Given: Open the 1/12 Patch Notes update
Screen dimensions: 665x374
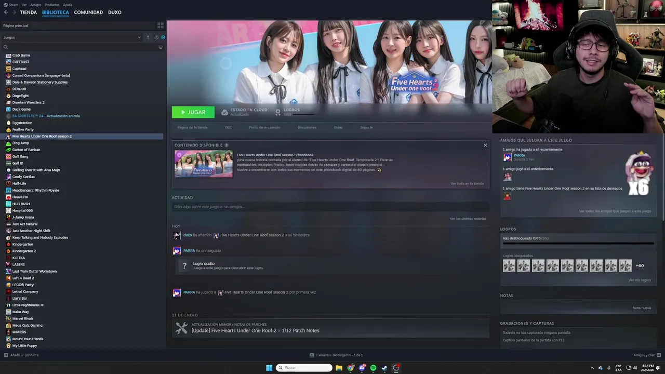Looking at the screenshot, I should click(255, 330).
